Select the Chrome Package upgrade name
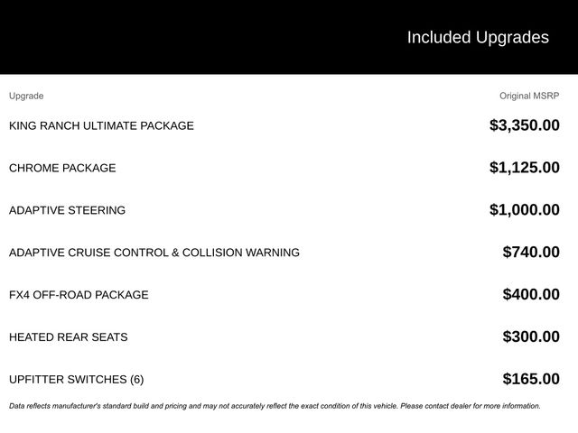578x433 pixels. pyautogui.click(x=62, y=168)
